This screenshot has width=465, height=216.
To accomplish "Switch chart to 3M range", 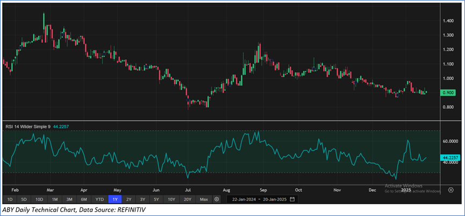I will click(x=69, y=199).
